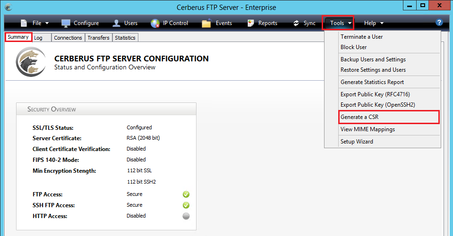Click the Reports clipboard icon
Screen dimensions: 453x236
point(250,23)
